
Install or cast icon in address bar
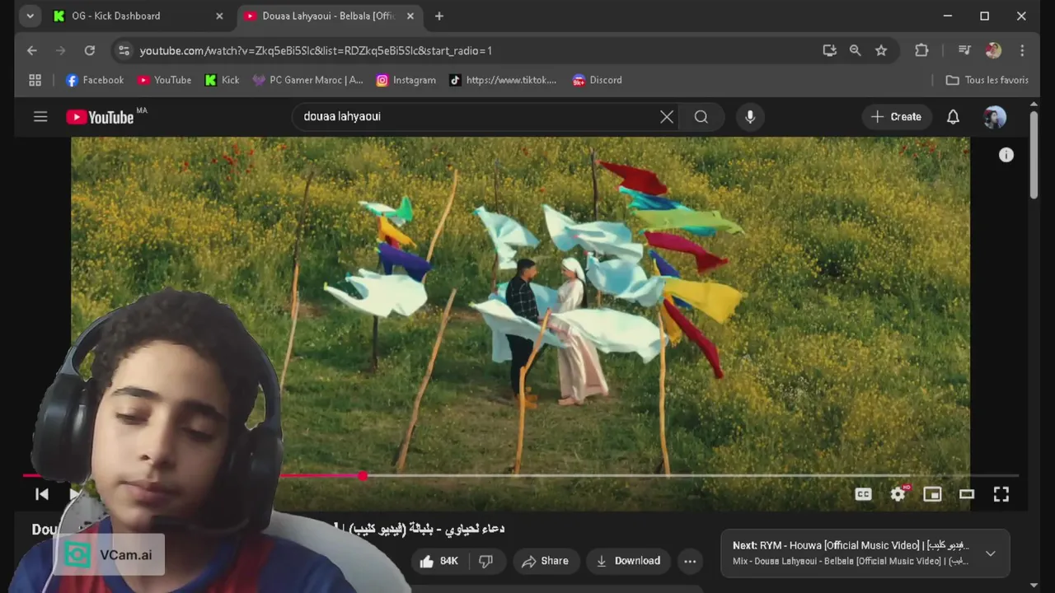[829, 50]
